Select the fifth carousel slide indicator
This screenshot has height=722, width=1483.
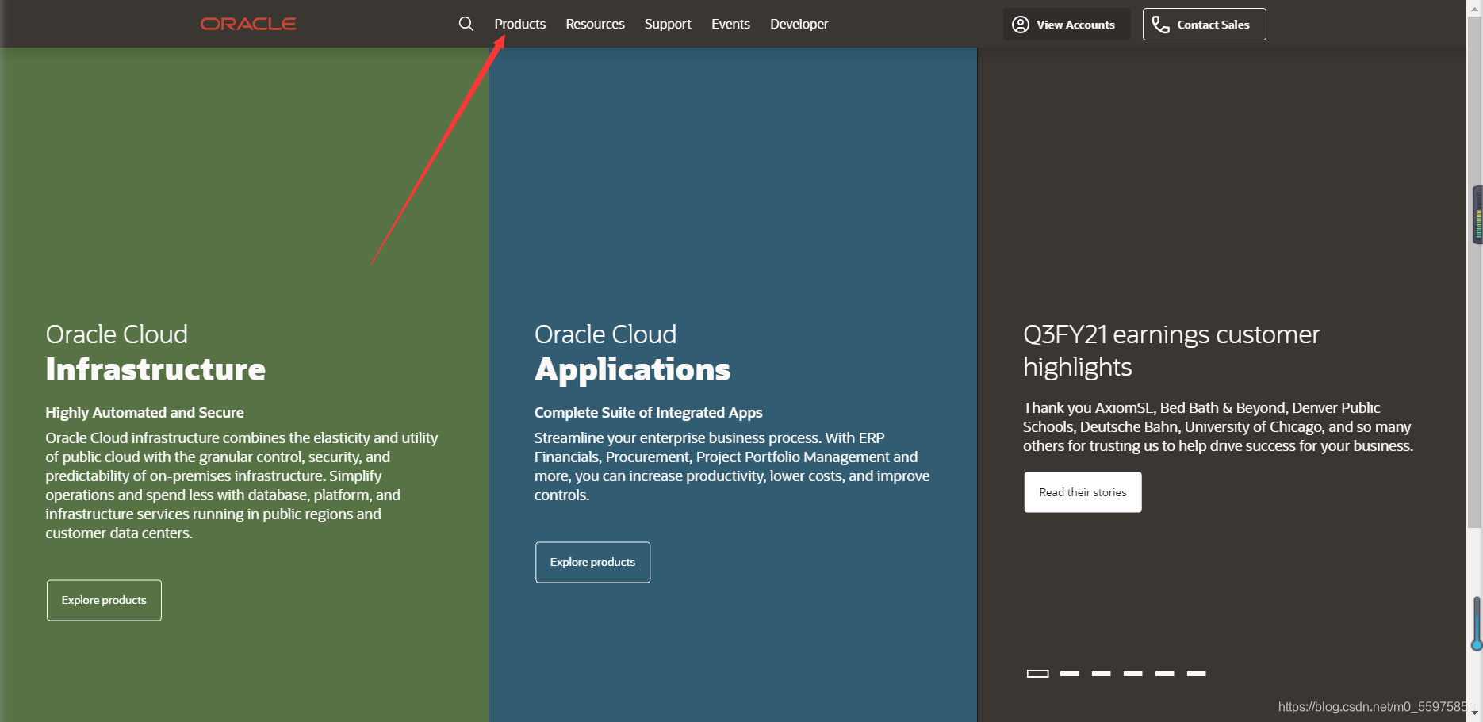(x=1164, y=674)
